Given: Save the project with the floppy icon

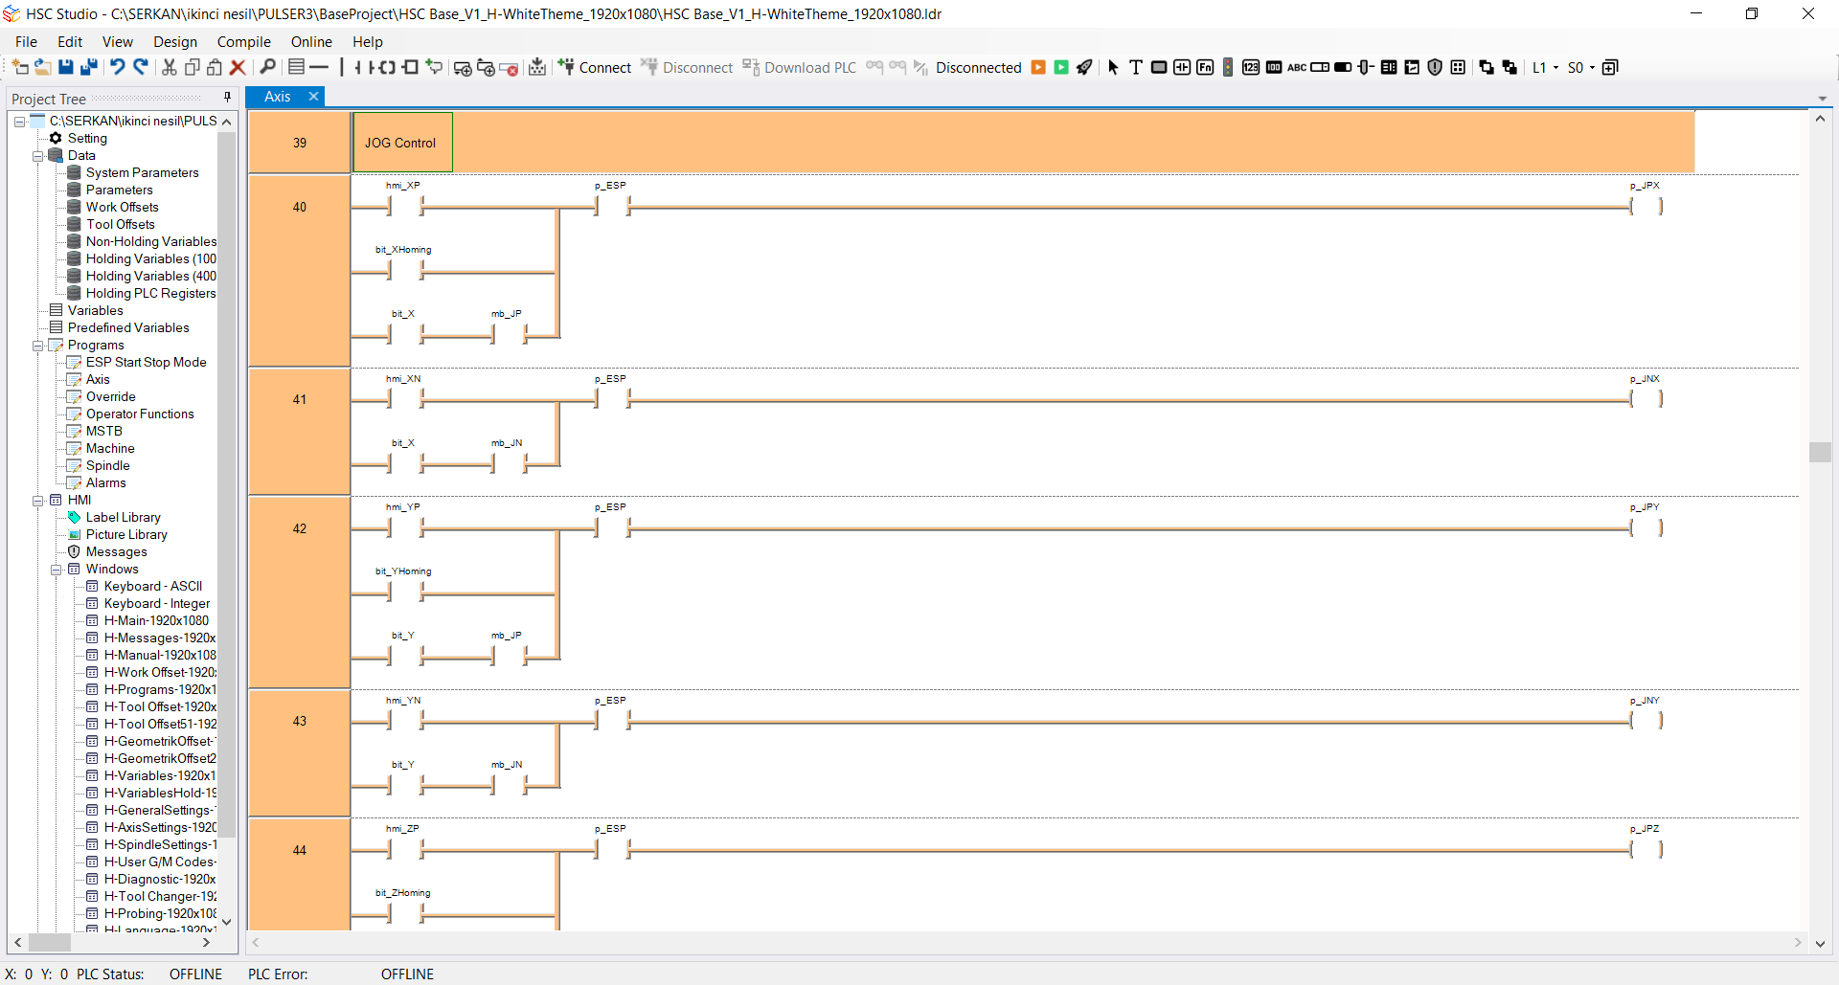Looking at the screenshot, I should [65, 67].
